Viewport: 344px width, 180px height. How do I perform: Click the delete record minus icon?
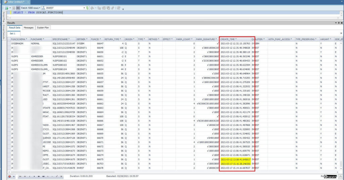point(52,176)
